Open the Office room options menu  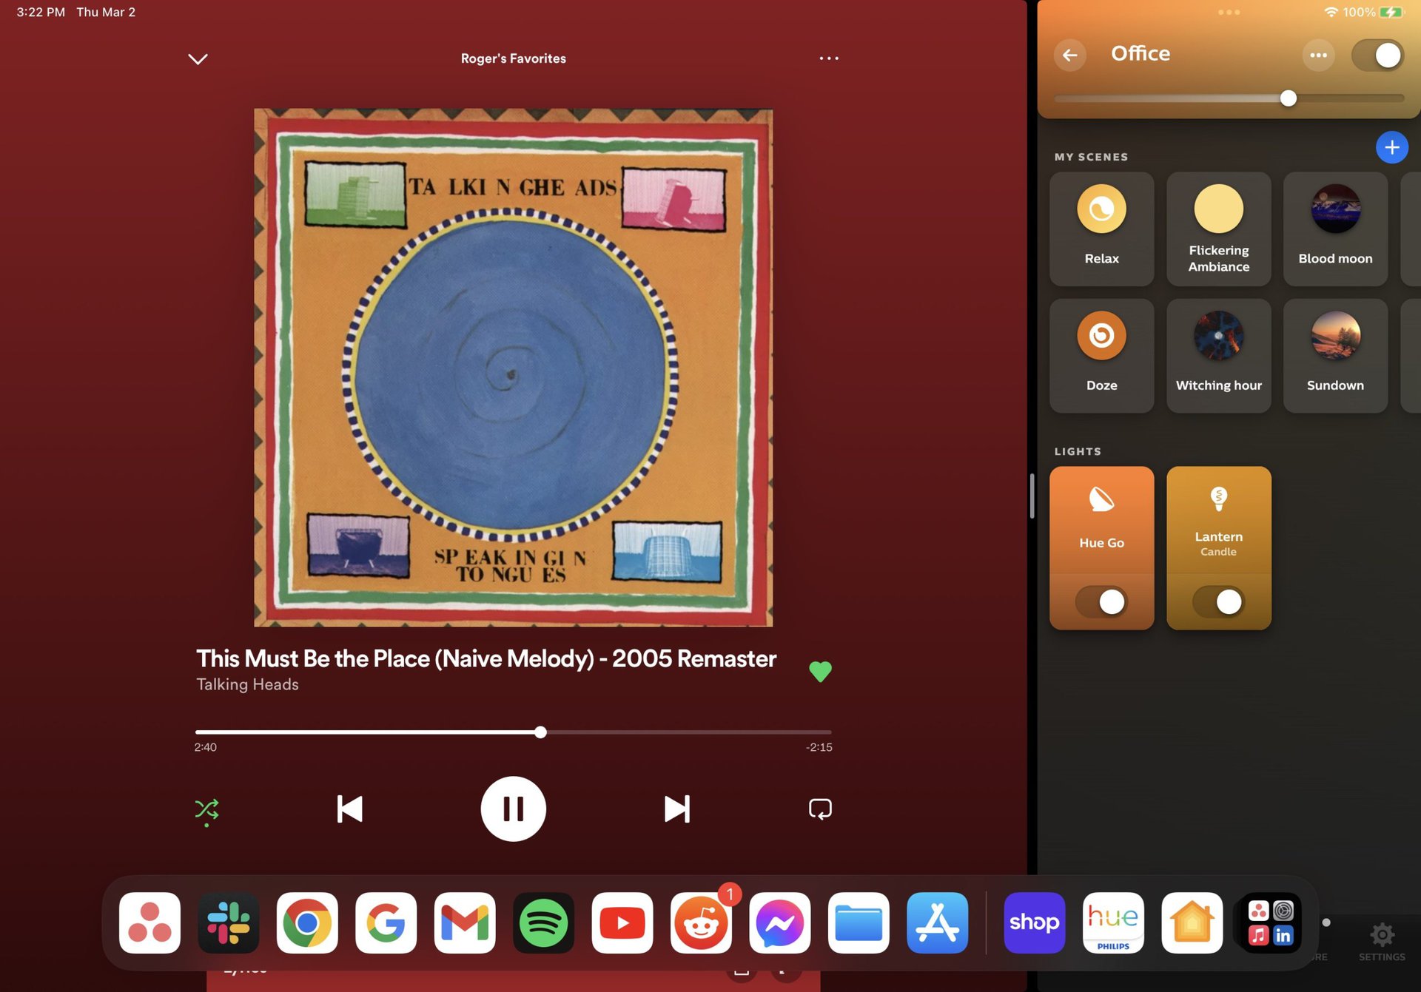(x=1318, y=55)
